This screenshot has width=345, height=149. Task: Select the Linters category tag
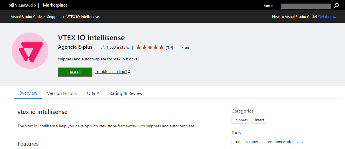[259, 120]
